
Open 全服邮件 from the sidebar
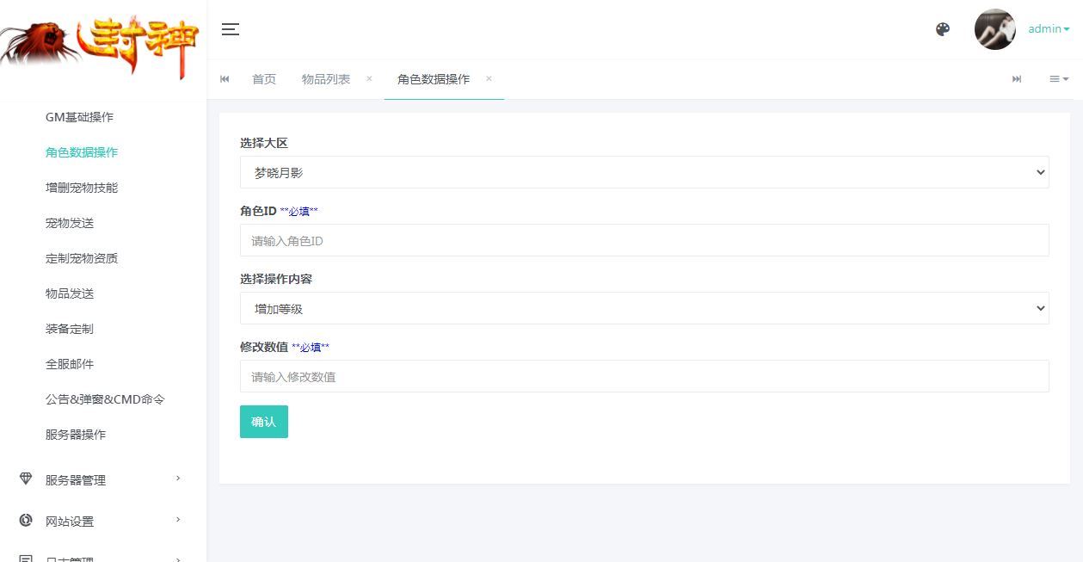[x=70, y=363]
